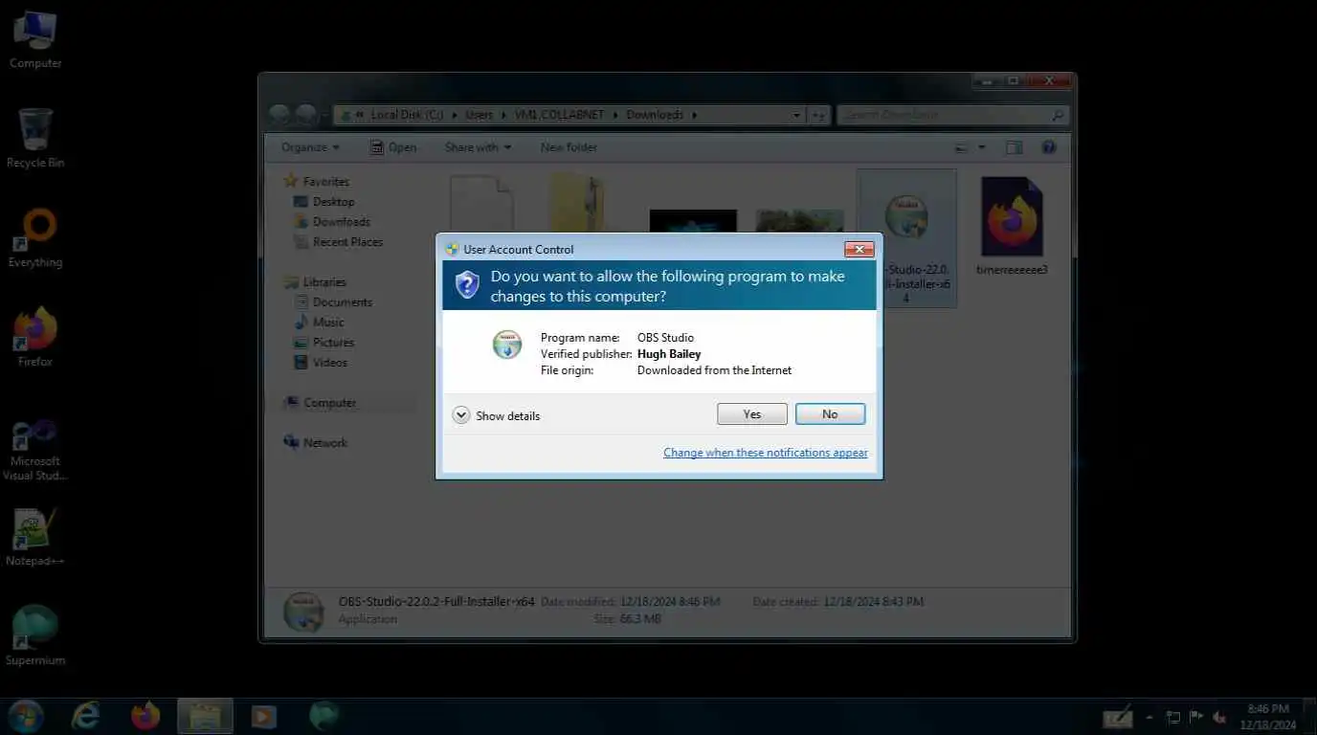Select the Everything desktop shortcut

[35, 239]
